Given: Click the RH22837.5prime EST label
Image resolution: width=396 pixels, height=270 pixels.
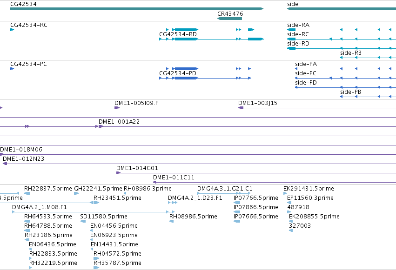Looking at the screenshot, I should [48, 189].
